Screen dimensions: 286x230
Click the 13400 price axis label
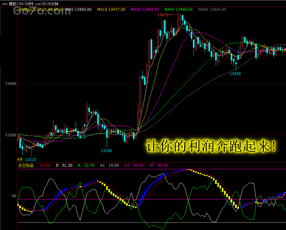click(10, 84)
